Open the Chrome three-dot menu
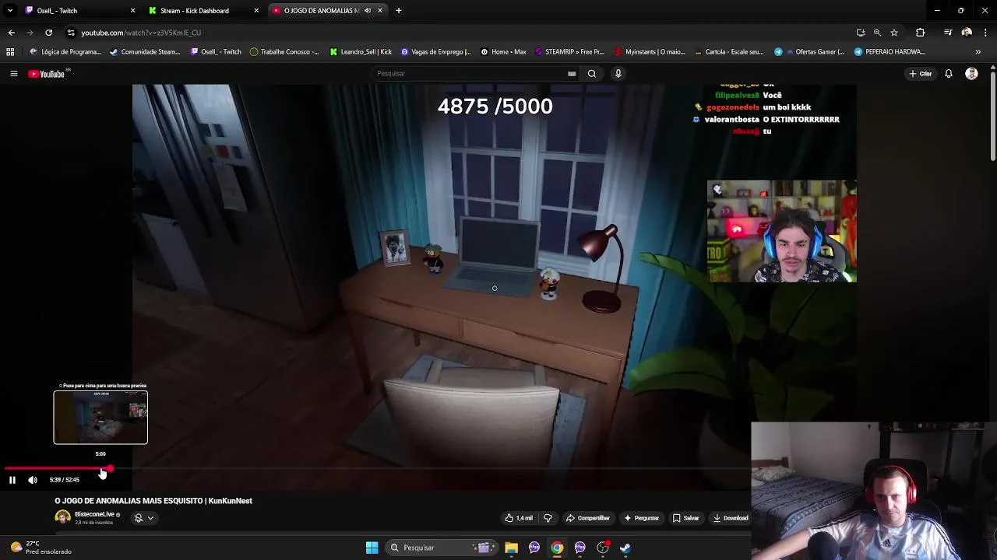 [986, 33]
